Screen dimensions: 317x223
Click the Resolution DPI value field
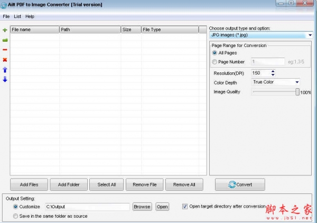pos(261,73)
